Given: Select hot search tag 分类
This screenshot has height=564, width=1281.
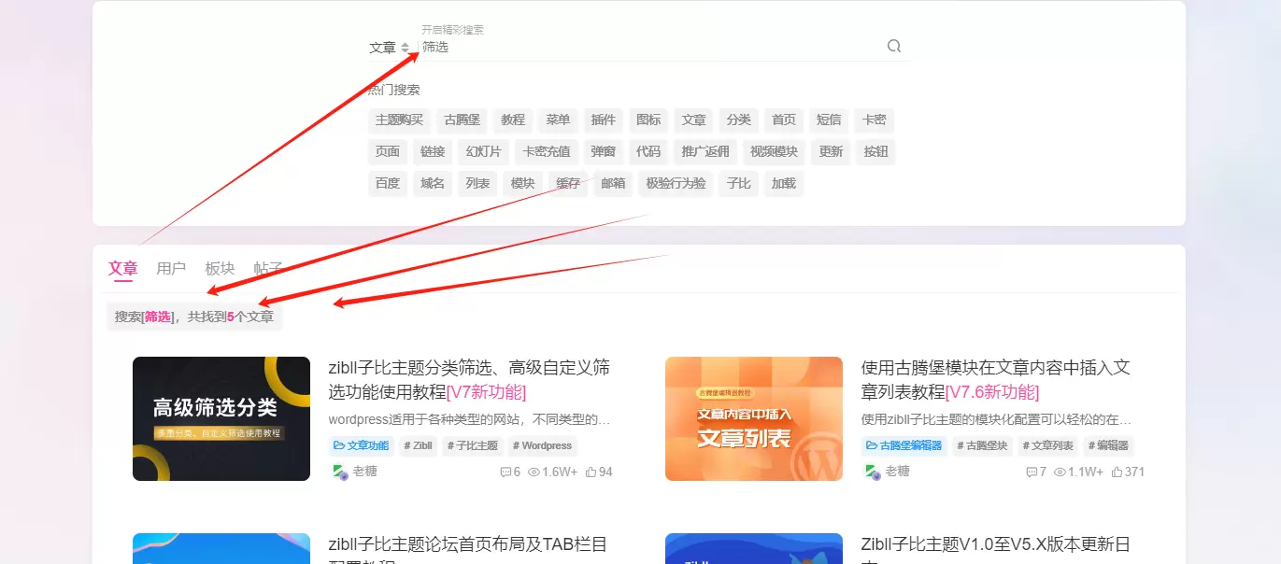Looking at the screenshot, I should point(738,120).
